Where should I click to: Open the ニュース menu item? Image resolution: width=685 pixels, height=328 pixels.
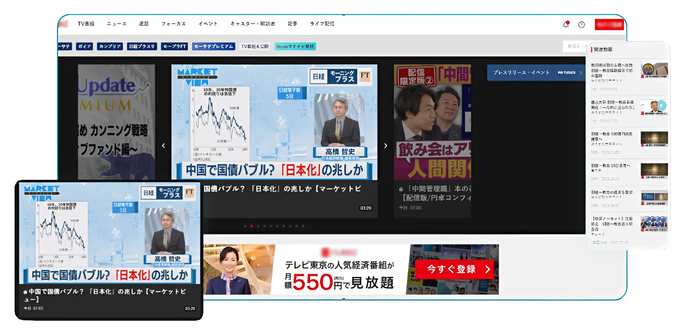[116, 24]
